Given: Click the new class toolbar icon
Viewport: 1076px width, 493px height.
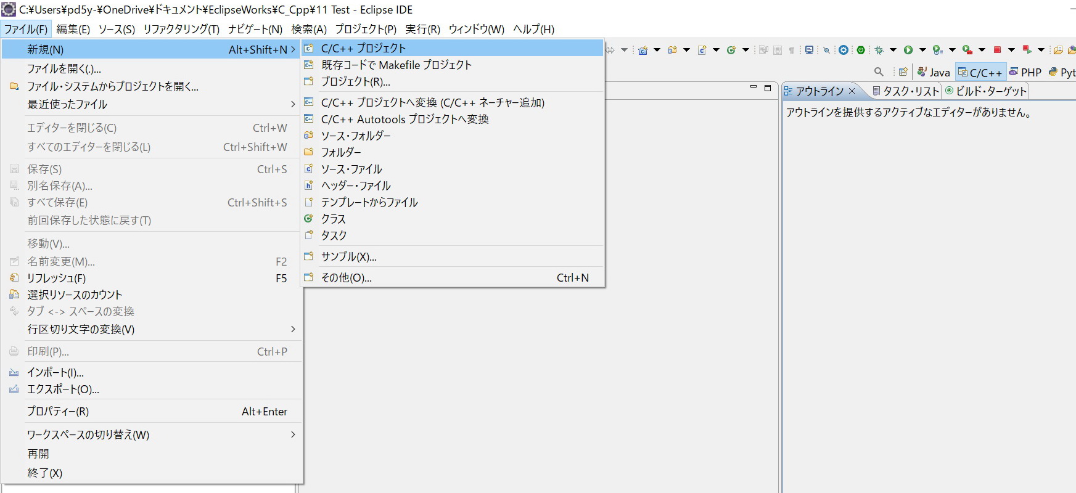Looking at the screenshot, I should click(731, 50).
